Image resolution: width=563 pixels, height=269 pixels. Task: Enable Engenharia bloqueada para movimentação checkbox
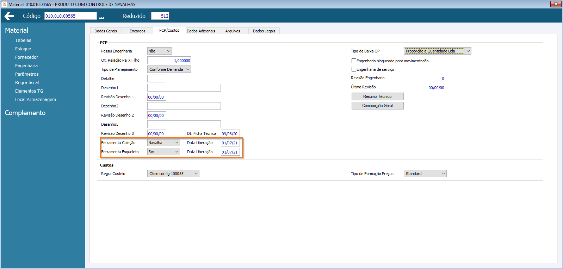click(354, 61)
